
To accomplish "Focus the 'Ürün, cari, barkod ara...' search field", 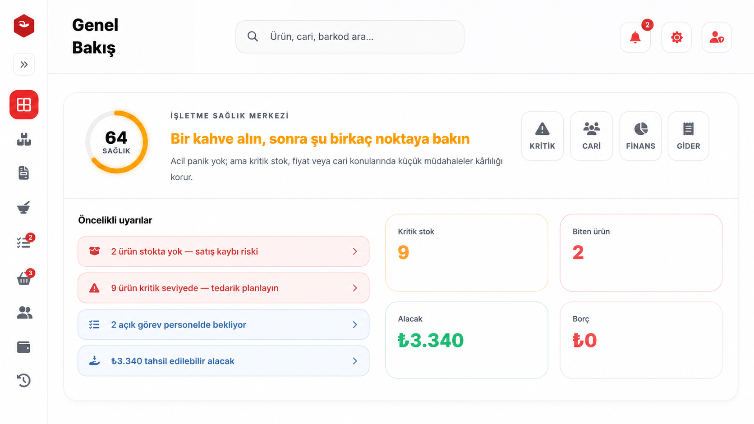I will [350, 36].
